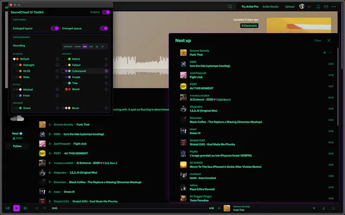Open the messages envelope icon
The image size is (345, 215).
(x=326, y=7)
